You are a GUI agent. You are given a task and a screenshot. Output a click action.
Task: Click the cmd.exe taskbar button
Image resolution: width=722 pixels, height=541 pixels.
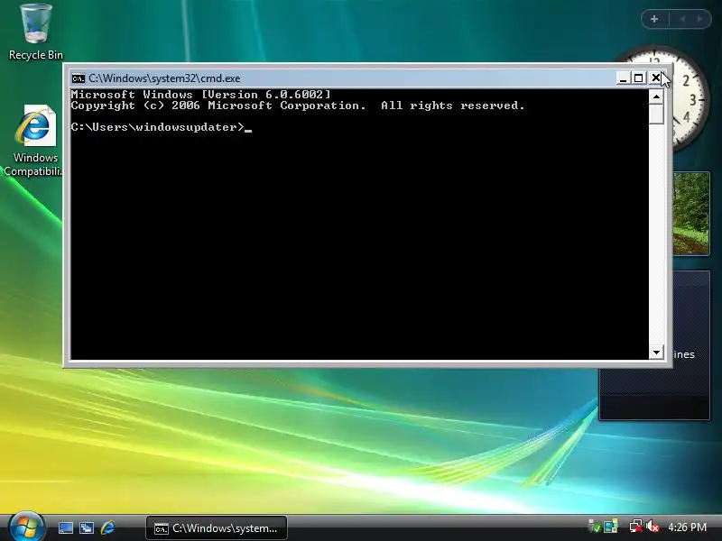pos(217,528)
